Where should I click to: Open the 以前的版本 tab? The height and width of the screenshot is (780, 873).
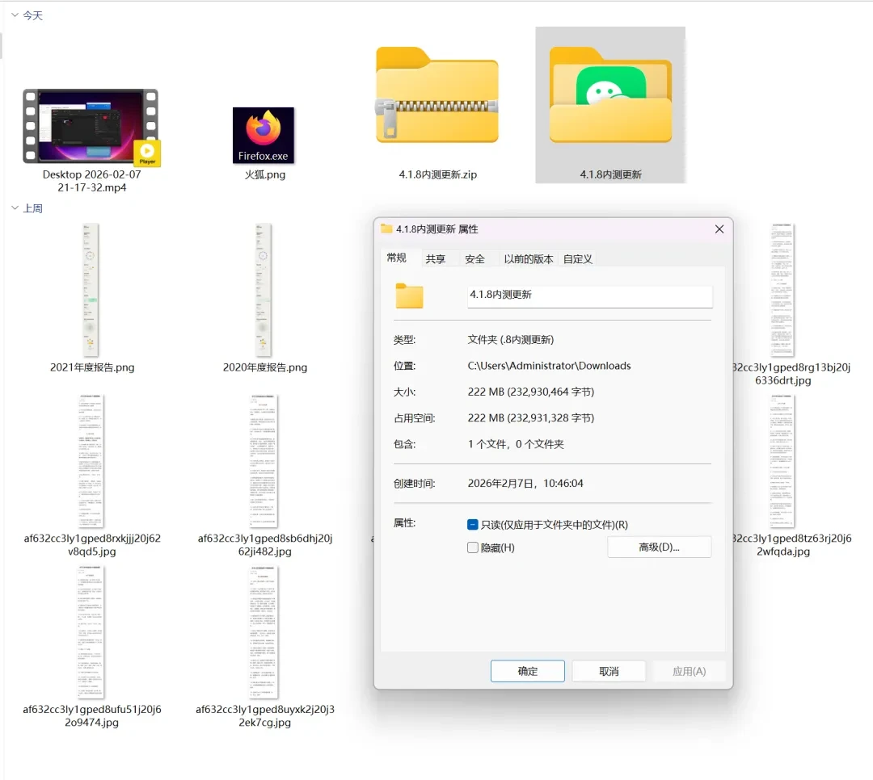click(529, 258)
